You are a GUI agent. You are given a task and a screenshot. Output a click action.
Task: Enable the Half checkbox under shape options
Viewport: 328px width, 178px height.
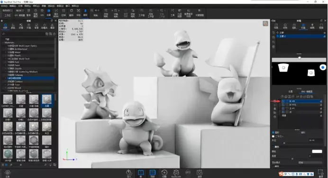coord(273,136)
